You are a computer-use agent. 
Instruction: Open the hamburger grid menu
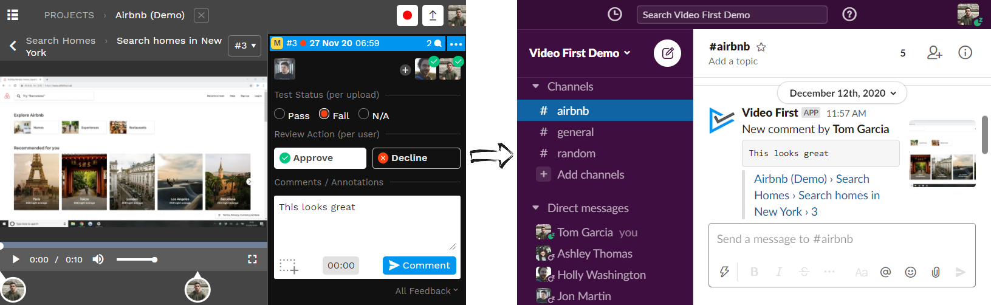[x=12, y=15]
